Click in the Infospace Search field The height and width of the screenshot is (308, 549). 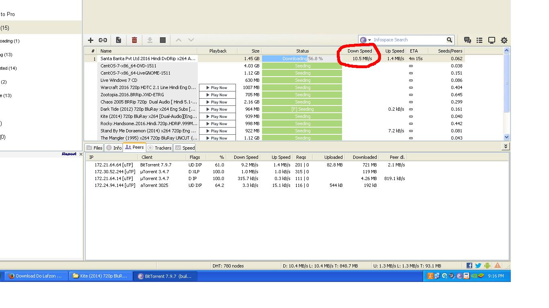[x=408, y=40]
